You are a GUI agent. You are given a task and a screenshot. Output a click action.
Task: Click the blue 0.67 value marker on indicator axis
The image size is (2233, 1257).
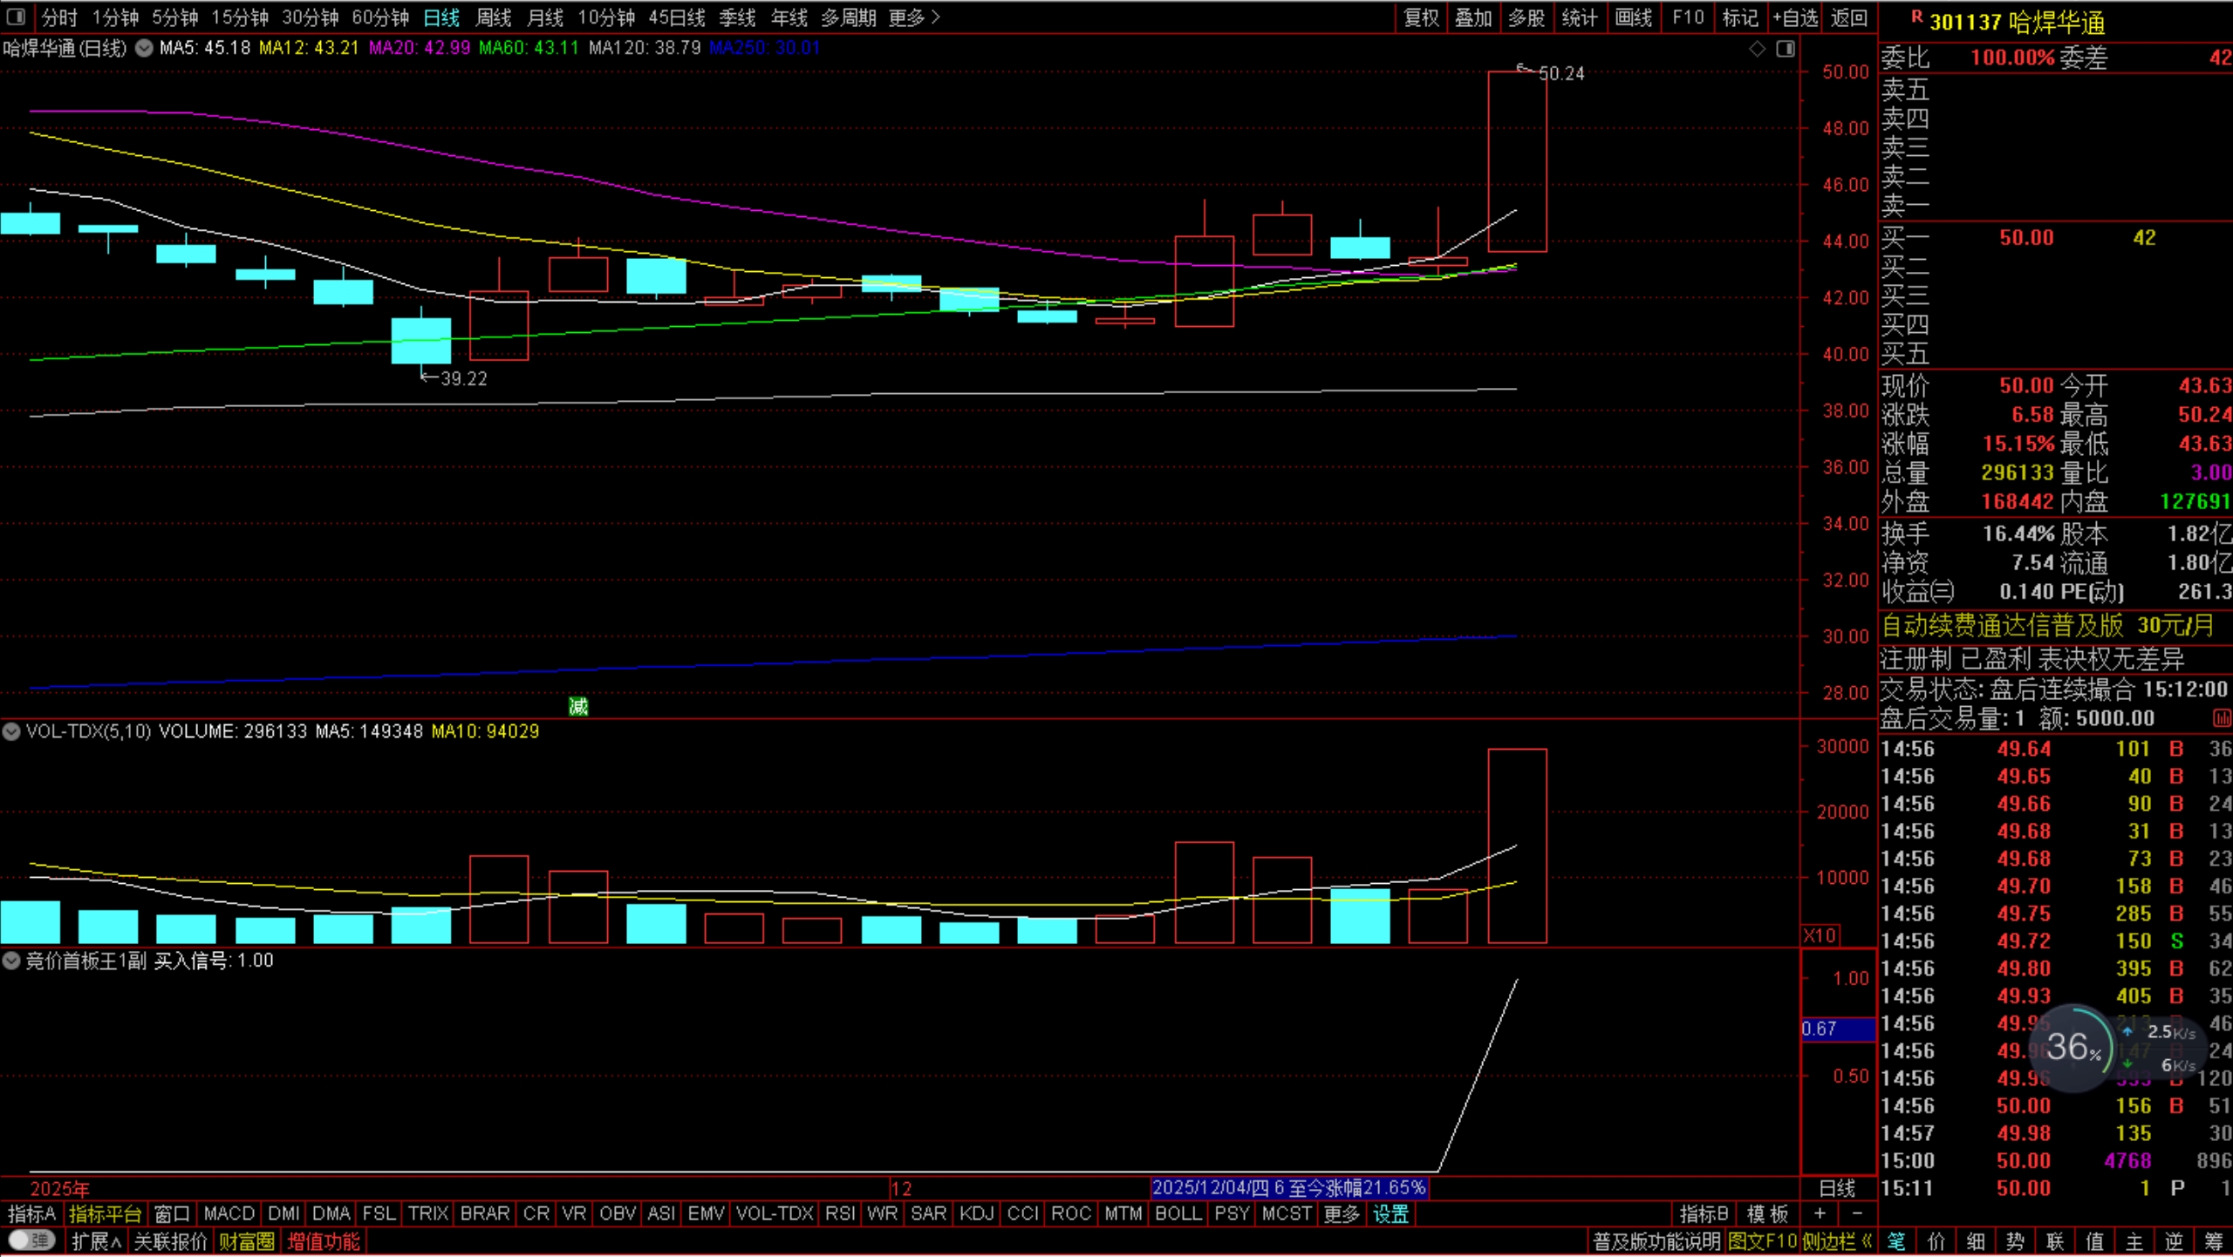[x=1837, y=1029]
